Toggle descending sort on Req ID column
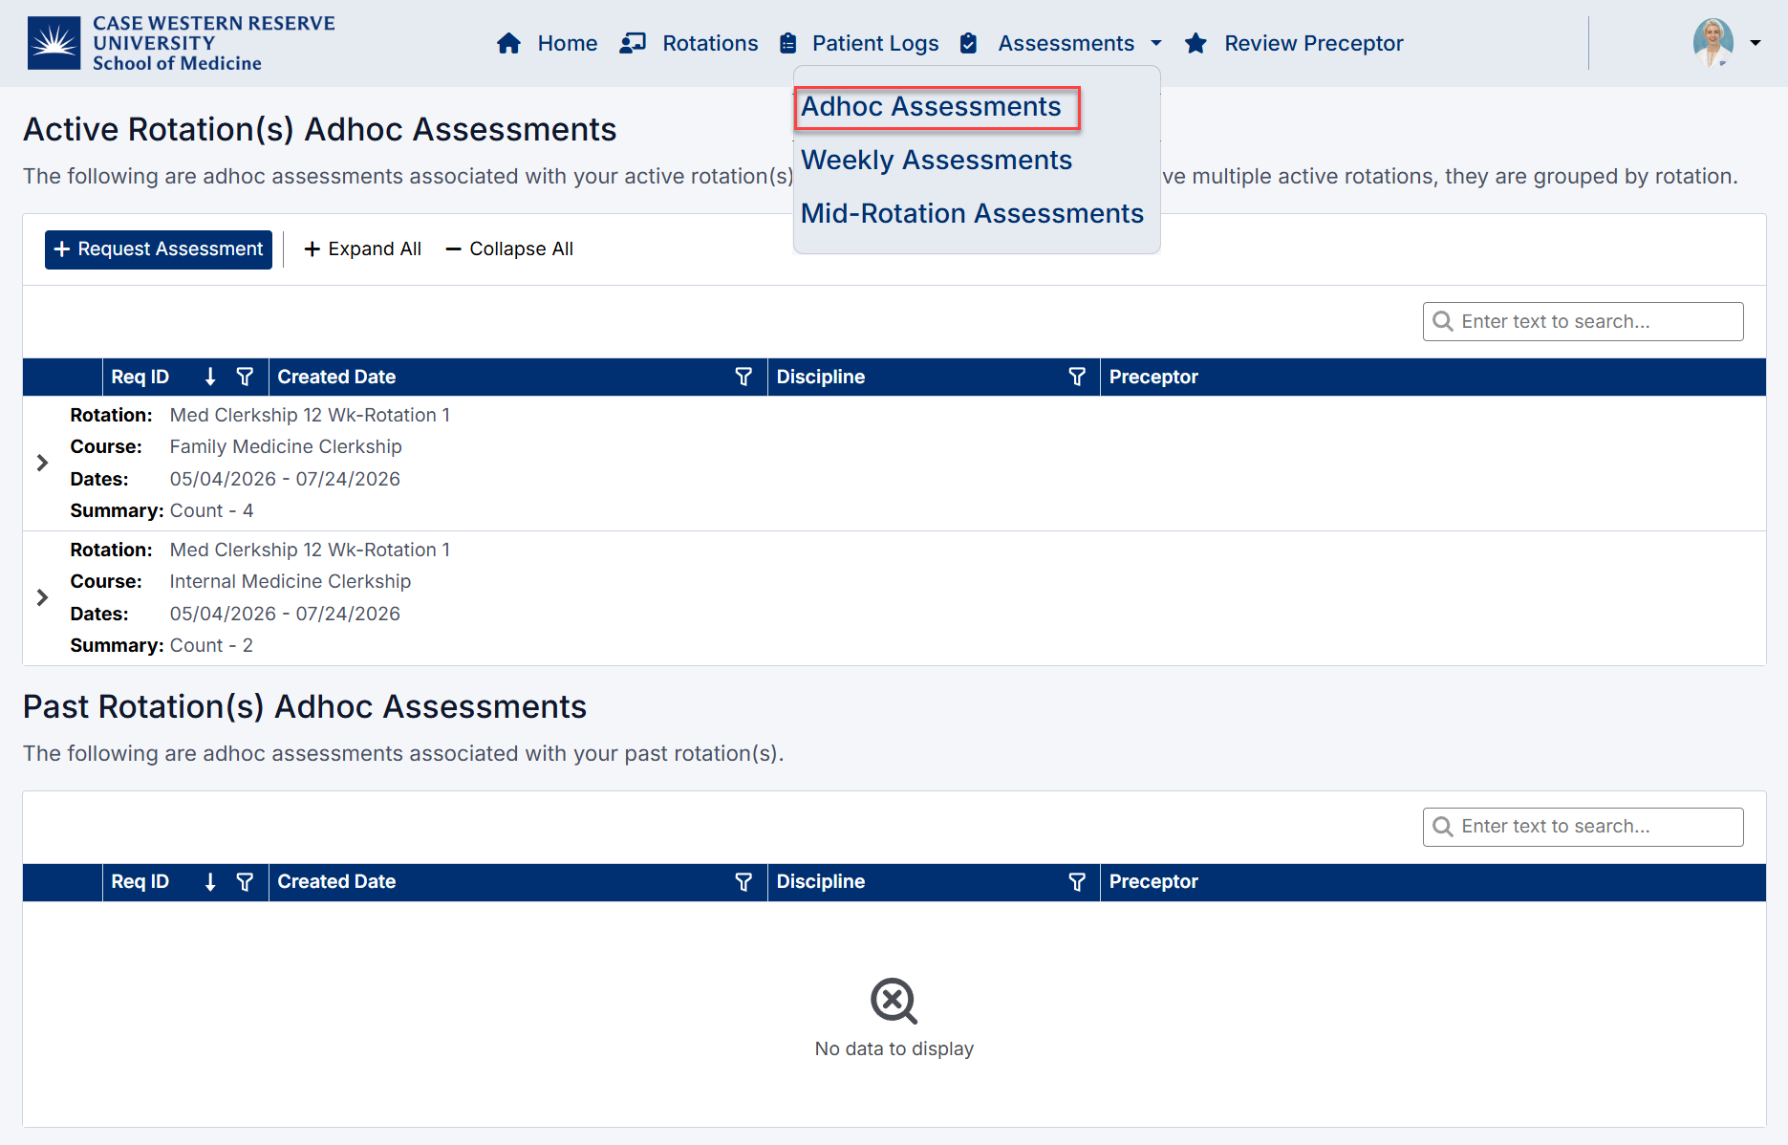Image resolution: width=1788 pixels, height=1145 pixels. pos(210,377)
